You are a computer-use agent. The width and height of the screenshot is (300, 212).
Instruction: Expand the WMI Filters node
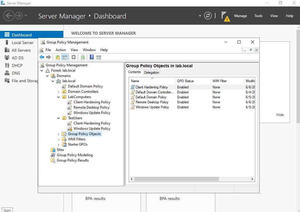(59, 139)
